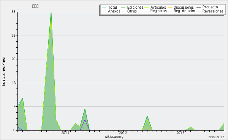Image resolution: width=228 pixels, height=140 pixels.
Task: Click the 7 y-axis value
Action: [x=14, y=106]
